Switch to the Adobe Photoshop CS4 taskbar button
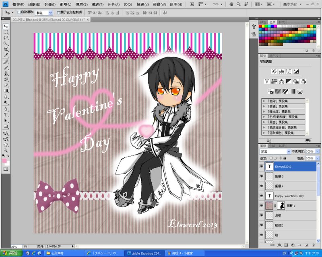Viewport: 322px width, 257px height. click(x=145, y=253)
